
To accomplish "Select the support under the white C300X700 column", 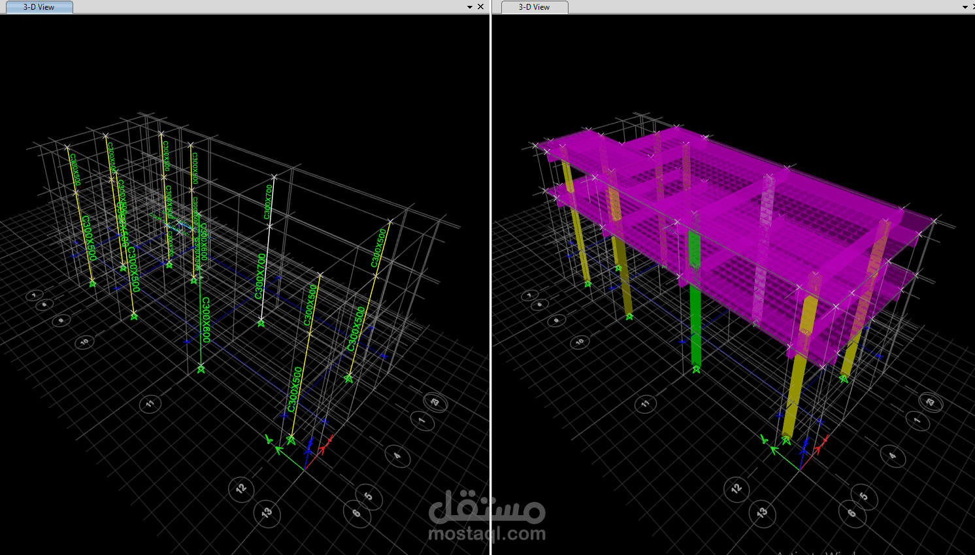I will click(x=261, y=323).
